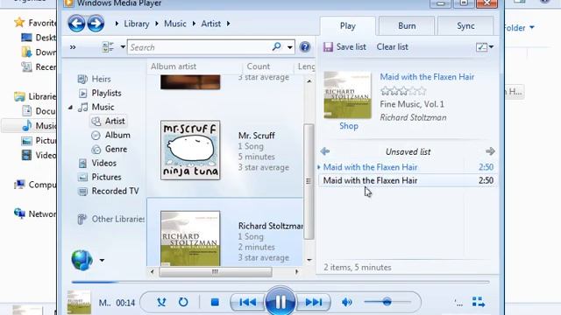Click the horizontal scrollbar of artist list
This screenshot has width=561, height=315.
pyautogui.click(x=215, y=272)
